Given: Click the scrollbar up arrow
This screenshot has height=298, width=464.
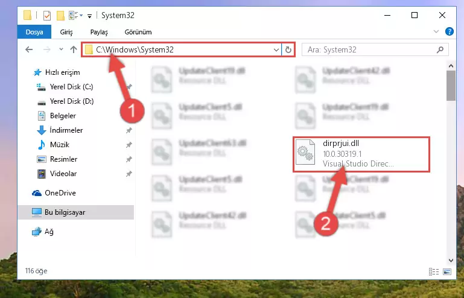Looking at the screenshot, I should (451, 66).
